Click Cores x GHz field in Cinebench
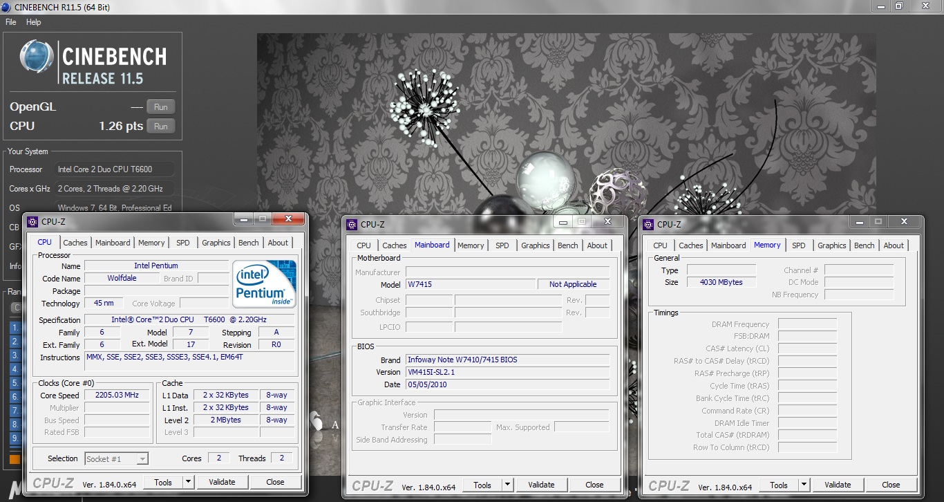The height and width of the screenshot is (502, 944). coord(114,189)
